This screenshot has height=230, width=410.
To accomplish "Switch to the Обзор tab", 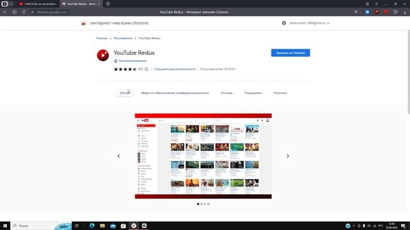I will pos(125,93).
